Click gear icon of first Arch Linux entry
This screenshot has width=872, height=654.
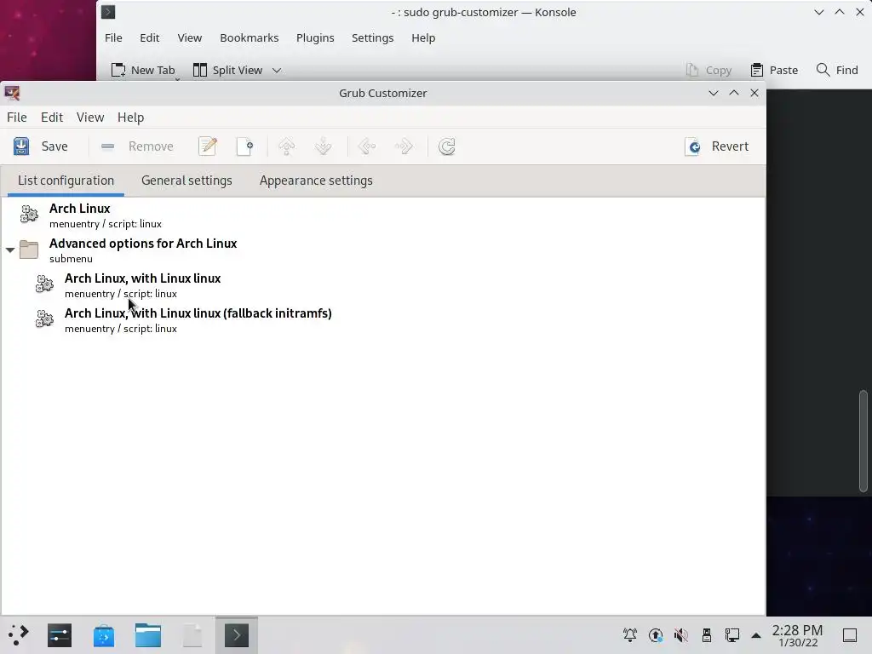29,214
